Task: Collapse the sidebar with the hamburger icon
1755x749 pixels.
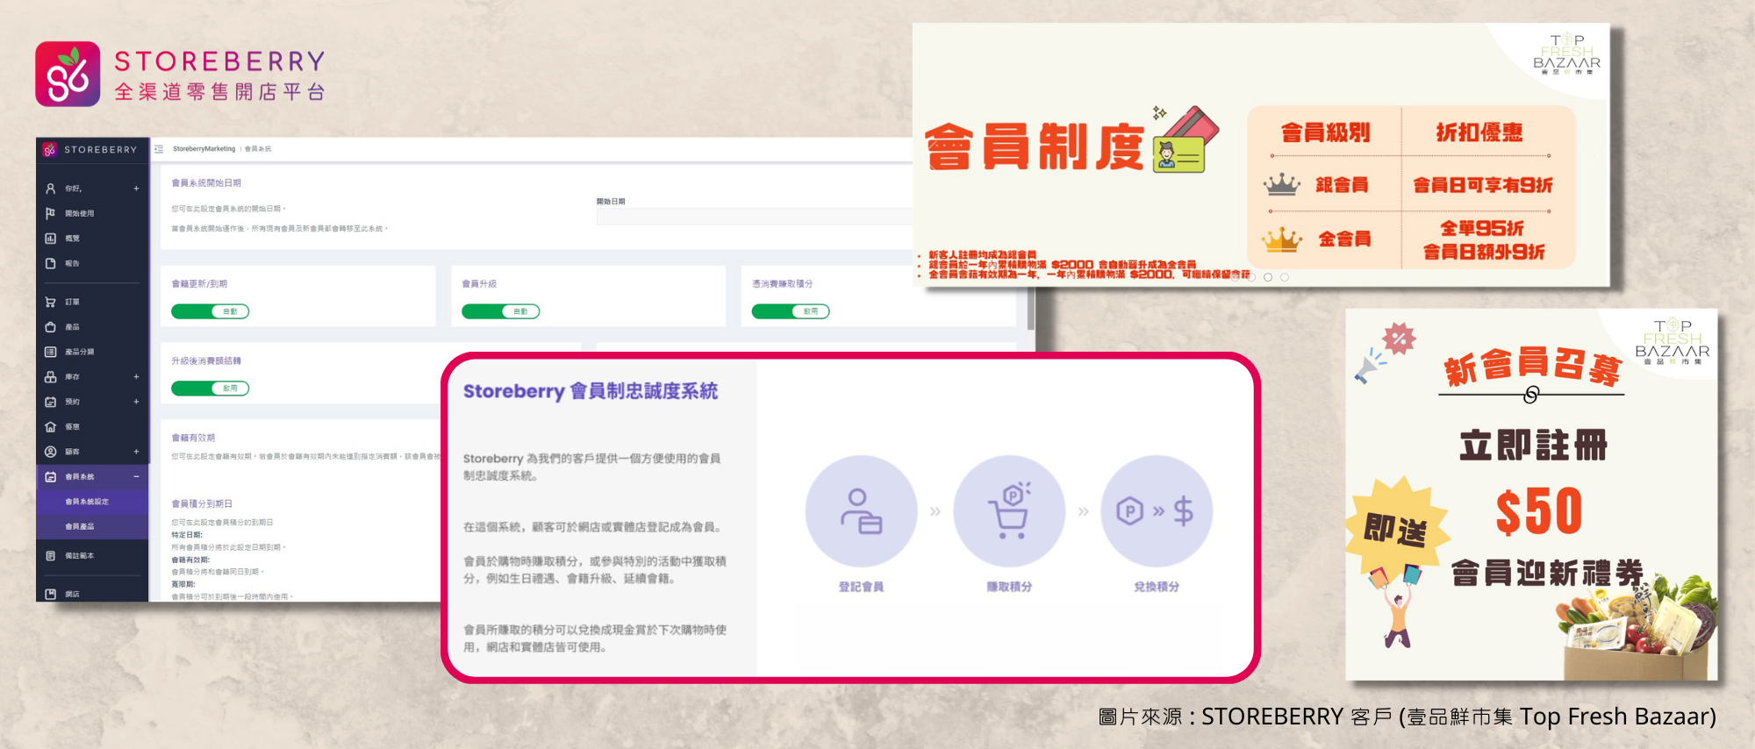Action: (x=159, y=149)
